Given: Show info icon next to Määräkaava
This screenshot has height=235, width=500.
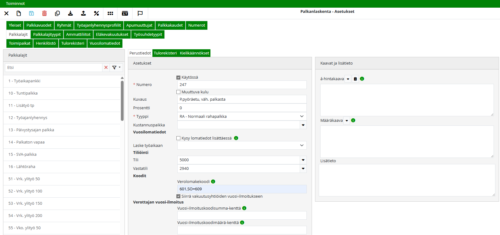Looking at the screenshot, I should point(353,120).
